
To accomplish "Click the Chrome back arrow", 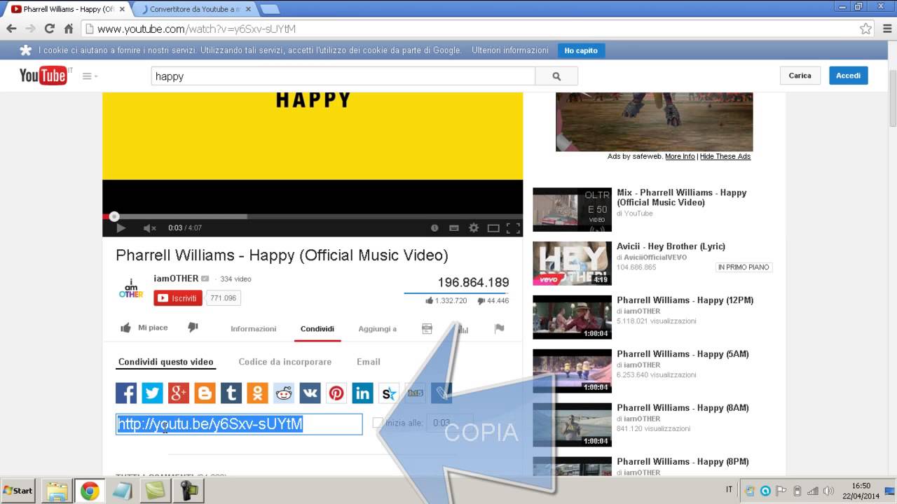I will [x=11, y=29].
